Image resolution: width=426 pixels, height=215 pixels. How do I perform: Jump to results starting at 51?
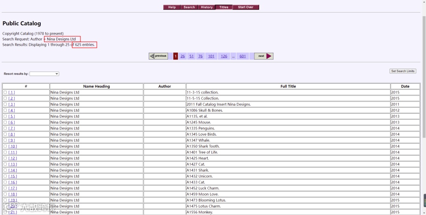[192, 56]
